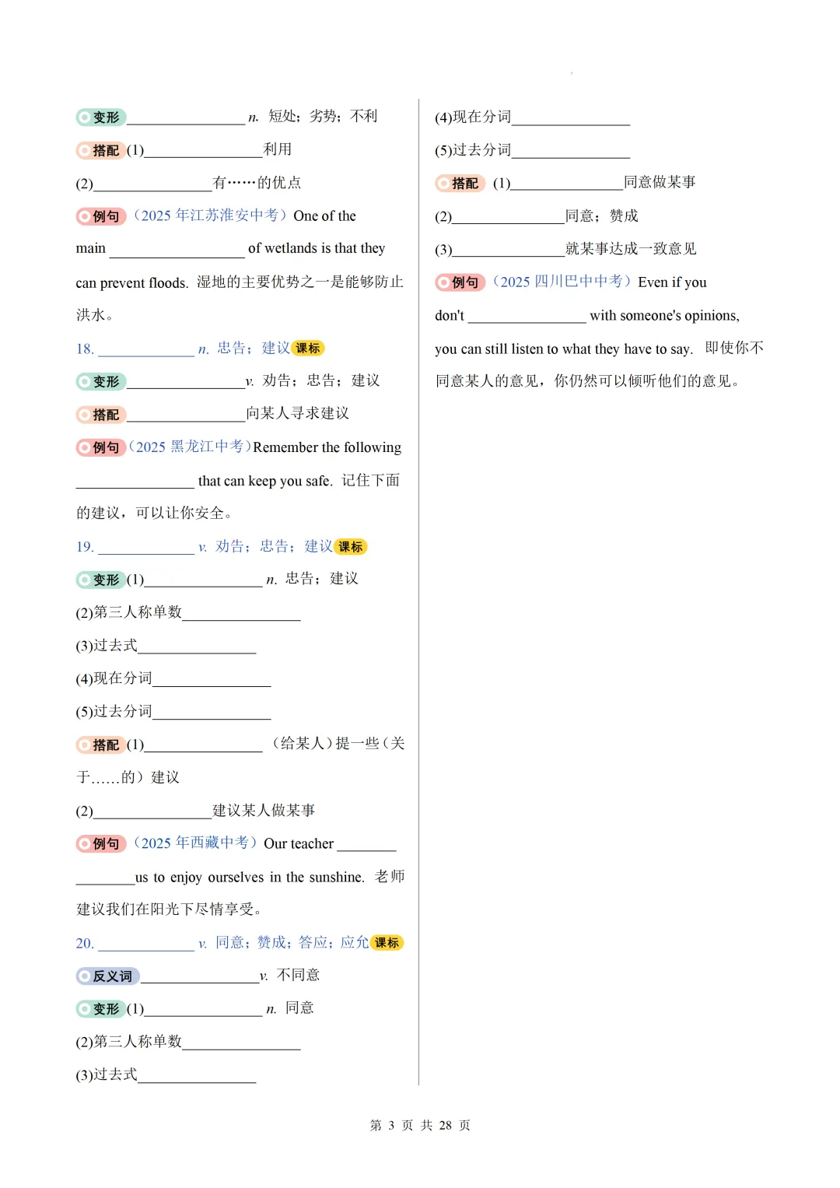Click the 例句 badge for the 淮安 example
The height and width of the screenshot is (1188, 840).
click(x=102, y=216)
